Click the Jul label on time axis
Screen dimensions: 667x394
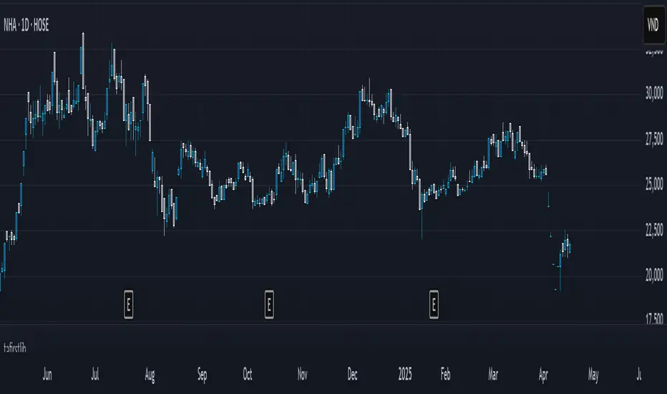(95, 375)
